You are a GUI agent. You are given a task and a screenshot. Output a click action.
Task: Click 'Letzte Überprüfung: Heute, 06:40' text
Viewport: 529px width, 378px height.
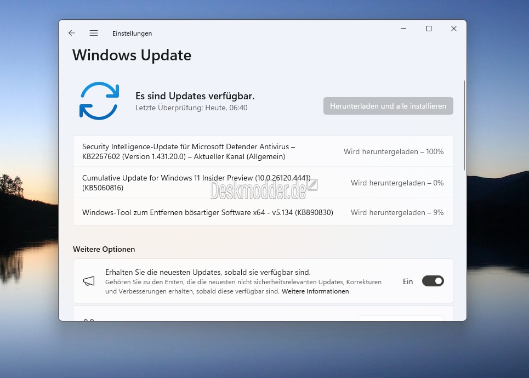(x=191, y=108)
